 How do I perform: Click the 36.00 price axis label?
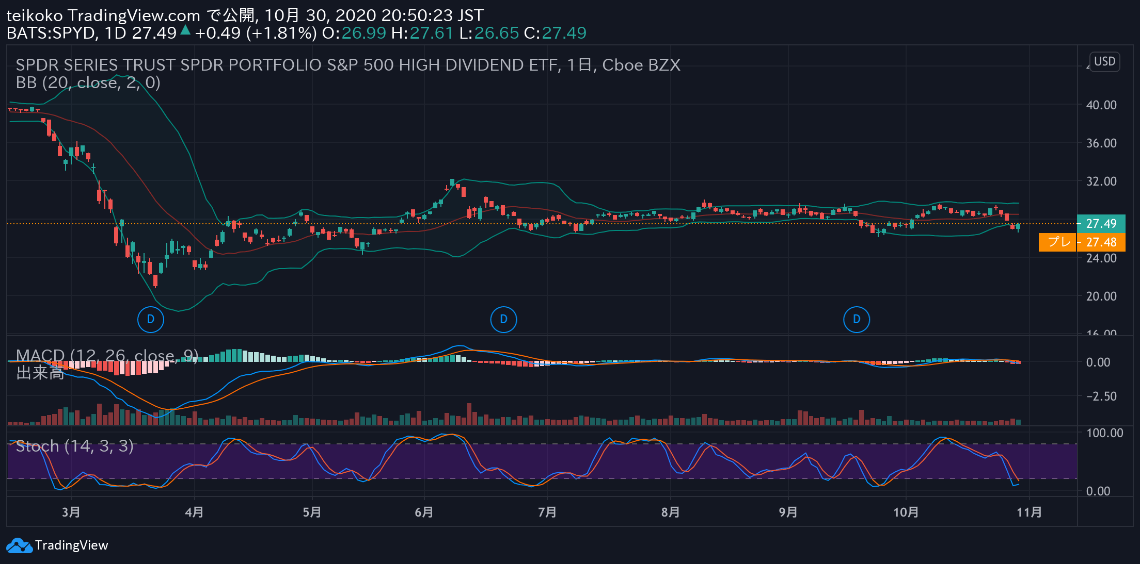[1101, 143]
